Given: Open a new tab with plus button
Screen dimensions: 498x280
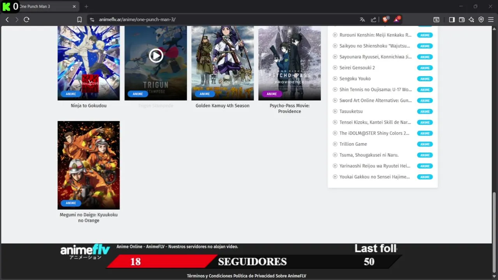Looking at the screenshot, I should [x=87, y=7].
